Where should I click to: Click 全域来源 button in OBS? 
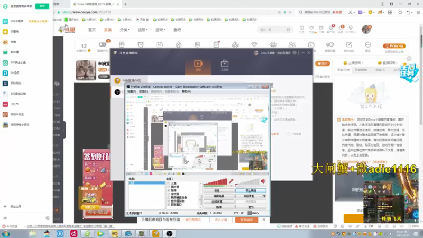[x=219, y=202]
